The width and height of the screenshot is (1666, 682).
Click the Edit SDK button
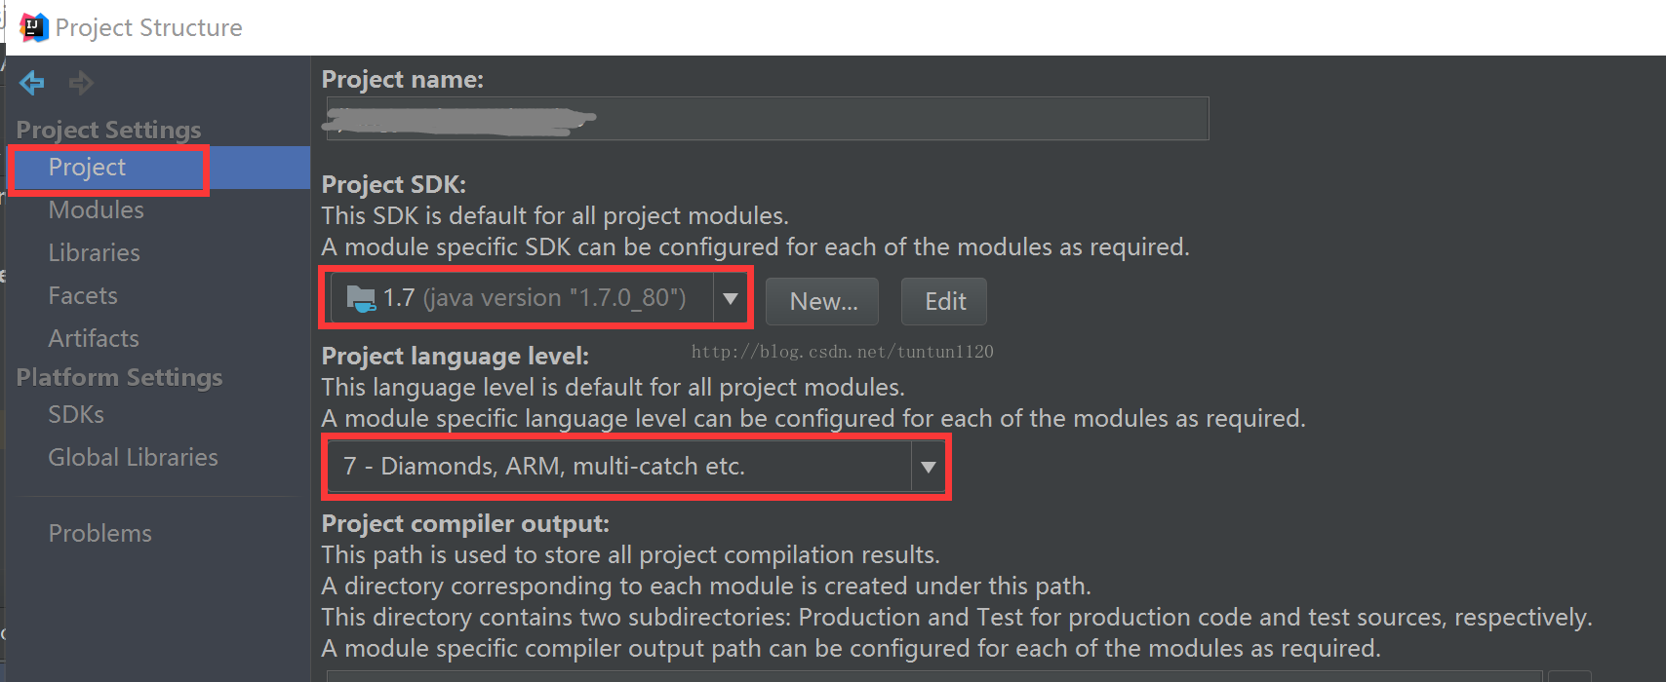click(944, 302)
